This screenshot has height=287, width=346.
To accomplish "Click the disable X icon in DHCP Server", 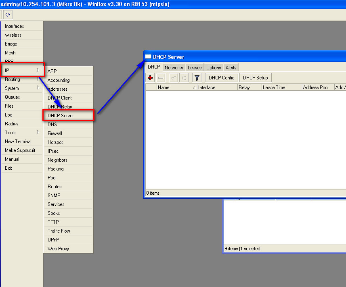I will coord(184,78).
